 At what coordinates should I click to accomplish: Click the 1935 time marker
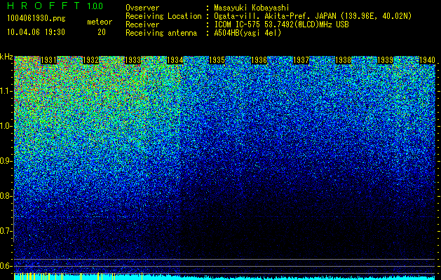point(217,60)
